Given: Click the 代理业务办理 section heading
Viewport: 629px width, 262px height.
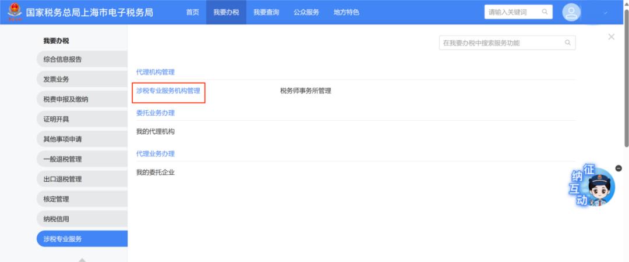Looking at the screenshot, I should 156,153.
